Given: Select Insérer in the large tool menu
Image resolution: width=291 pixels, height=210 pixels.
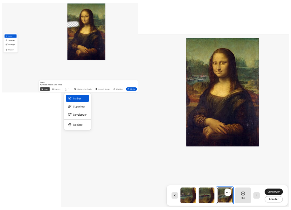Looking at the screenshot, I should [x=77, y=98].
